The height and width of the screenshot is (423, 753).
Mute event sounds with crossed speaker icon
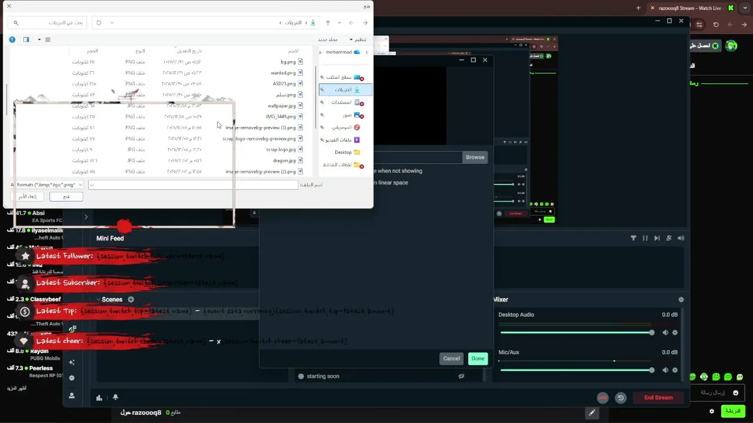[x=669, y=238]
